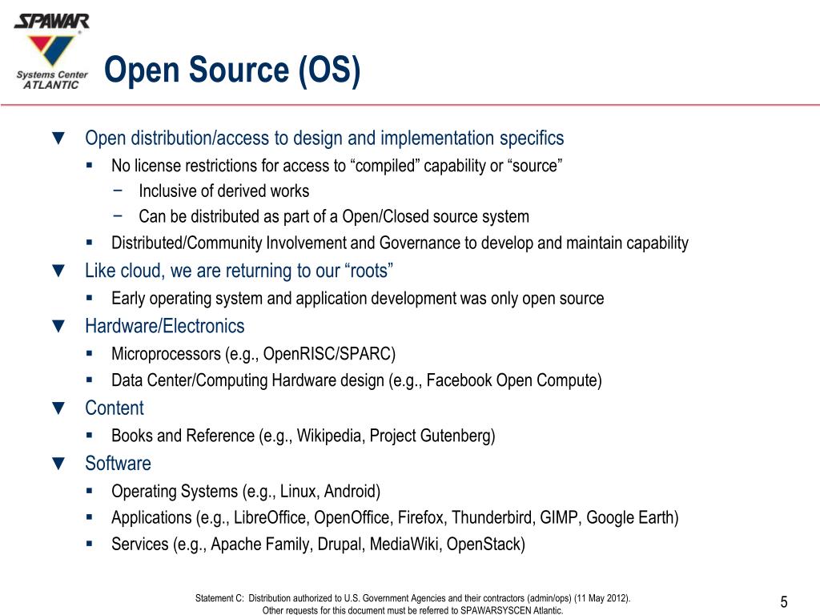Click the slide title "Open Source (OS)"
This screenshot has height=615, width=820.
point(232,70)
